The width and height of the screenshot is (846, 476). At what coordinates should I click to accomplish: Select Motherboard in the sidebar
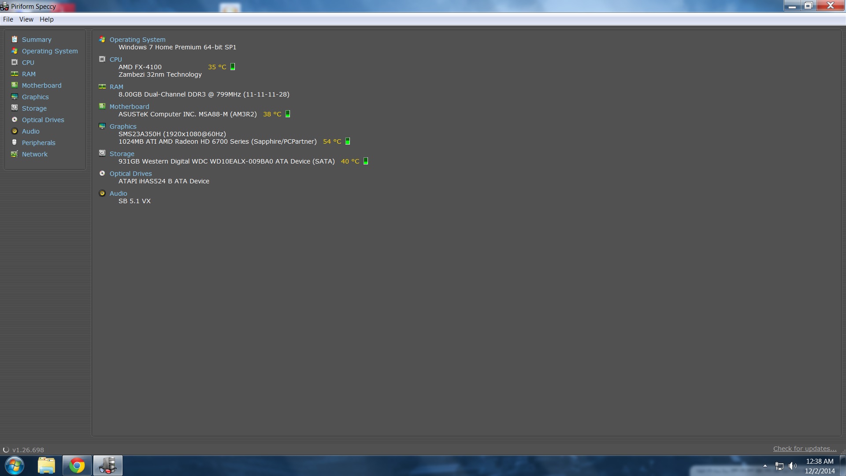point(42,86)
